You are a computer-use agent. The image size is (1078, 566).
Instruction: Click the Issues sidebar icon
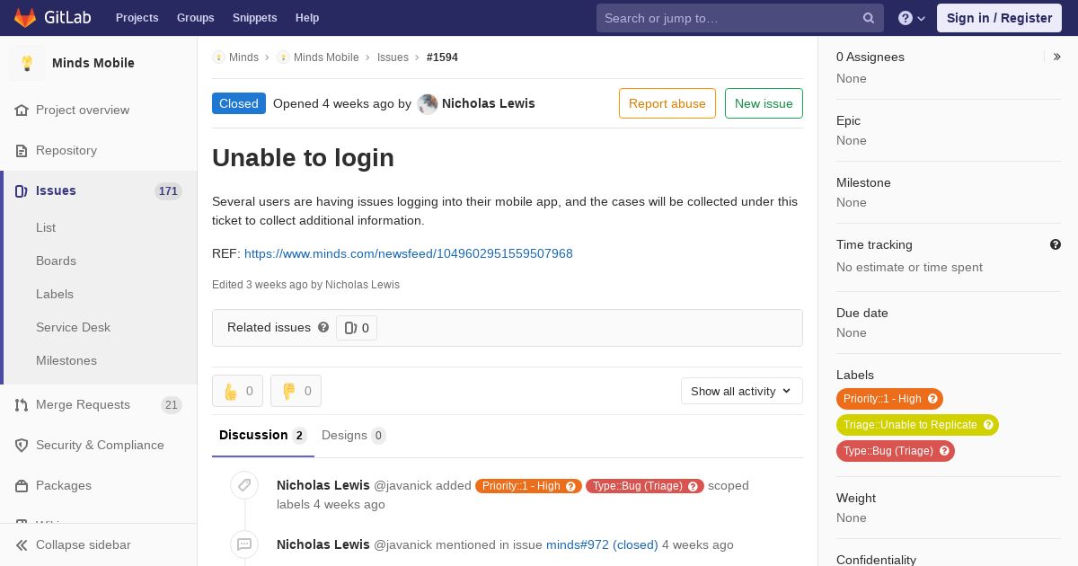click(22, 191)
